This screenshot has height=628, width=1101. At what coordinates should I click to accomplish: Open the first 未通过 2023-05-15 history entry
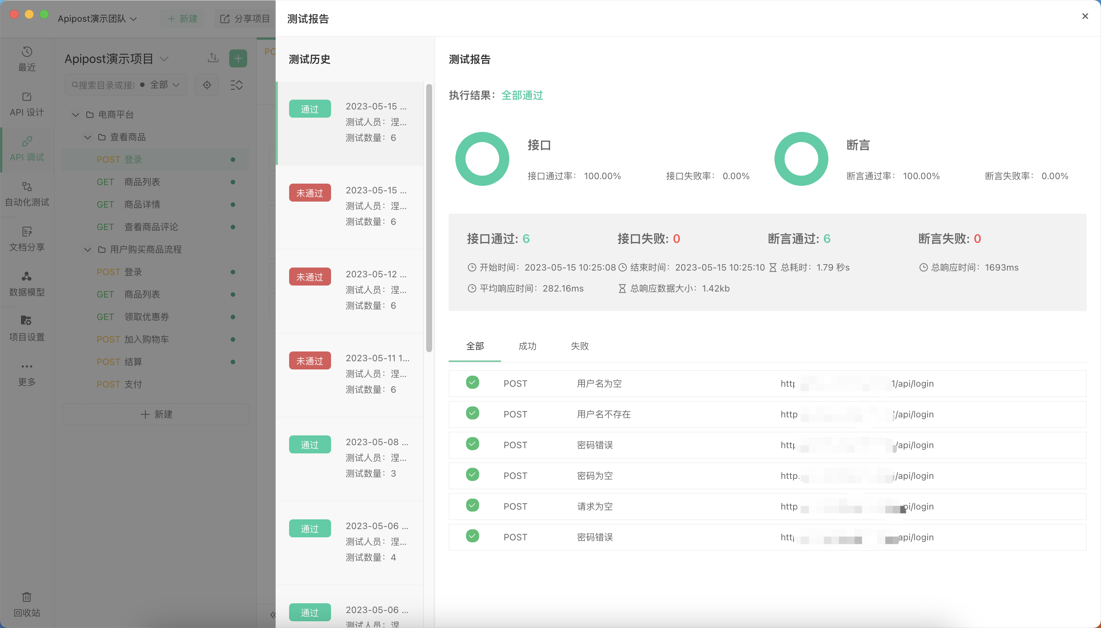[350, 207]
